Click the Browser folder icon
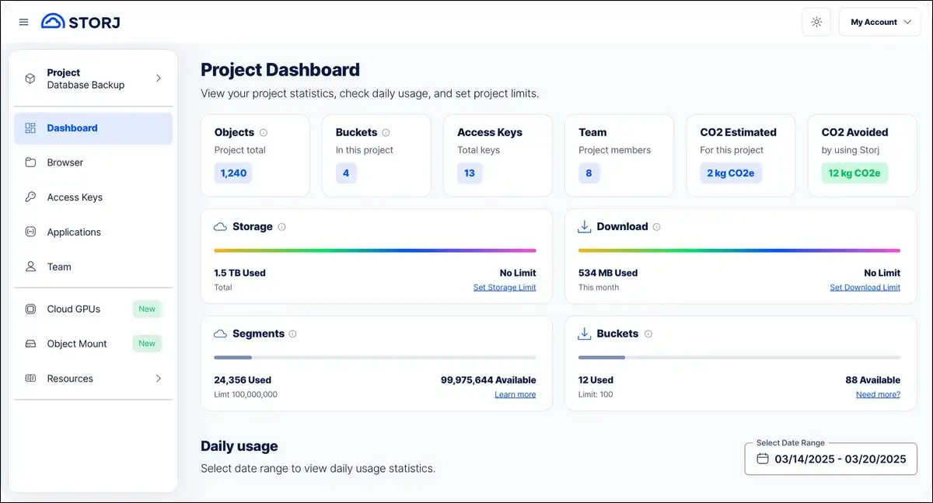This screenshot has width=933, height=503. [30, 162]
